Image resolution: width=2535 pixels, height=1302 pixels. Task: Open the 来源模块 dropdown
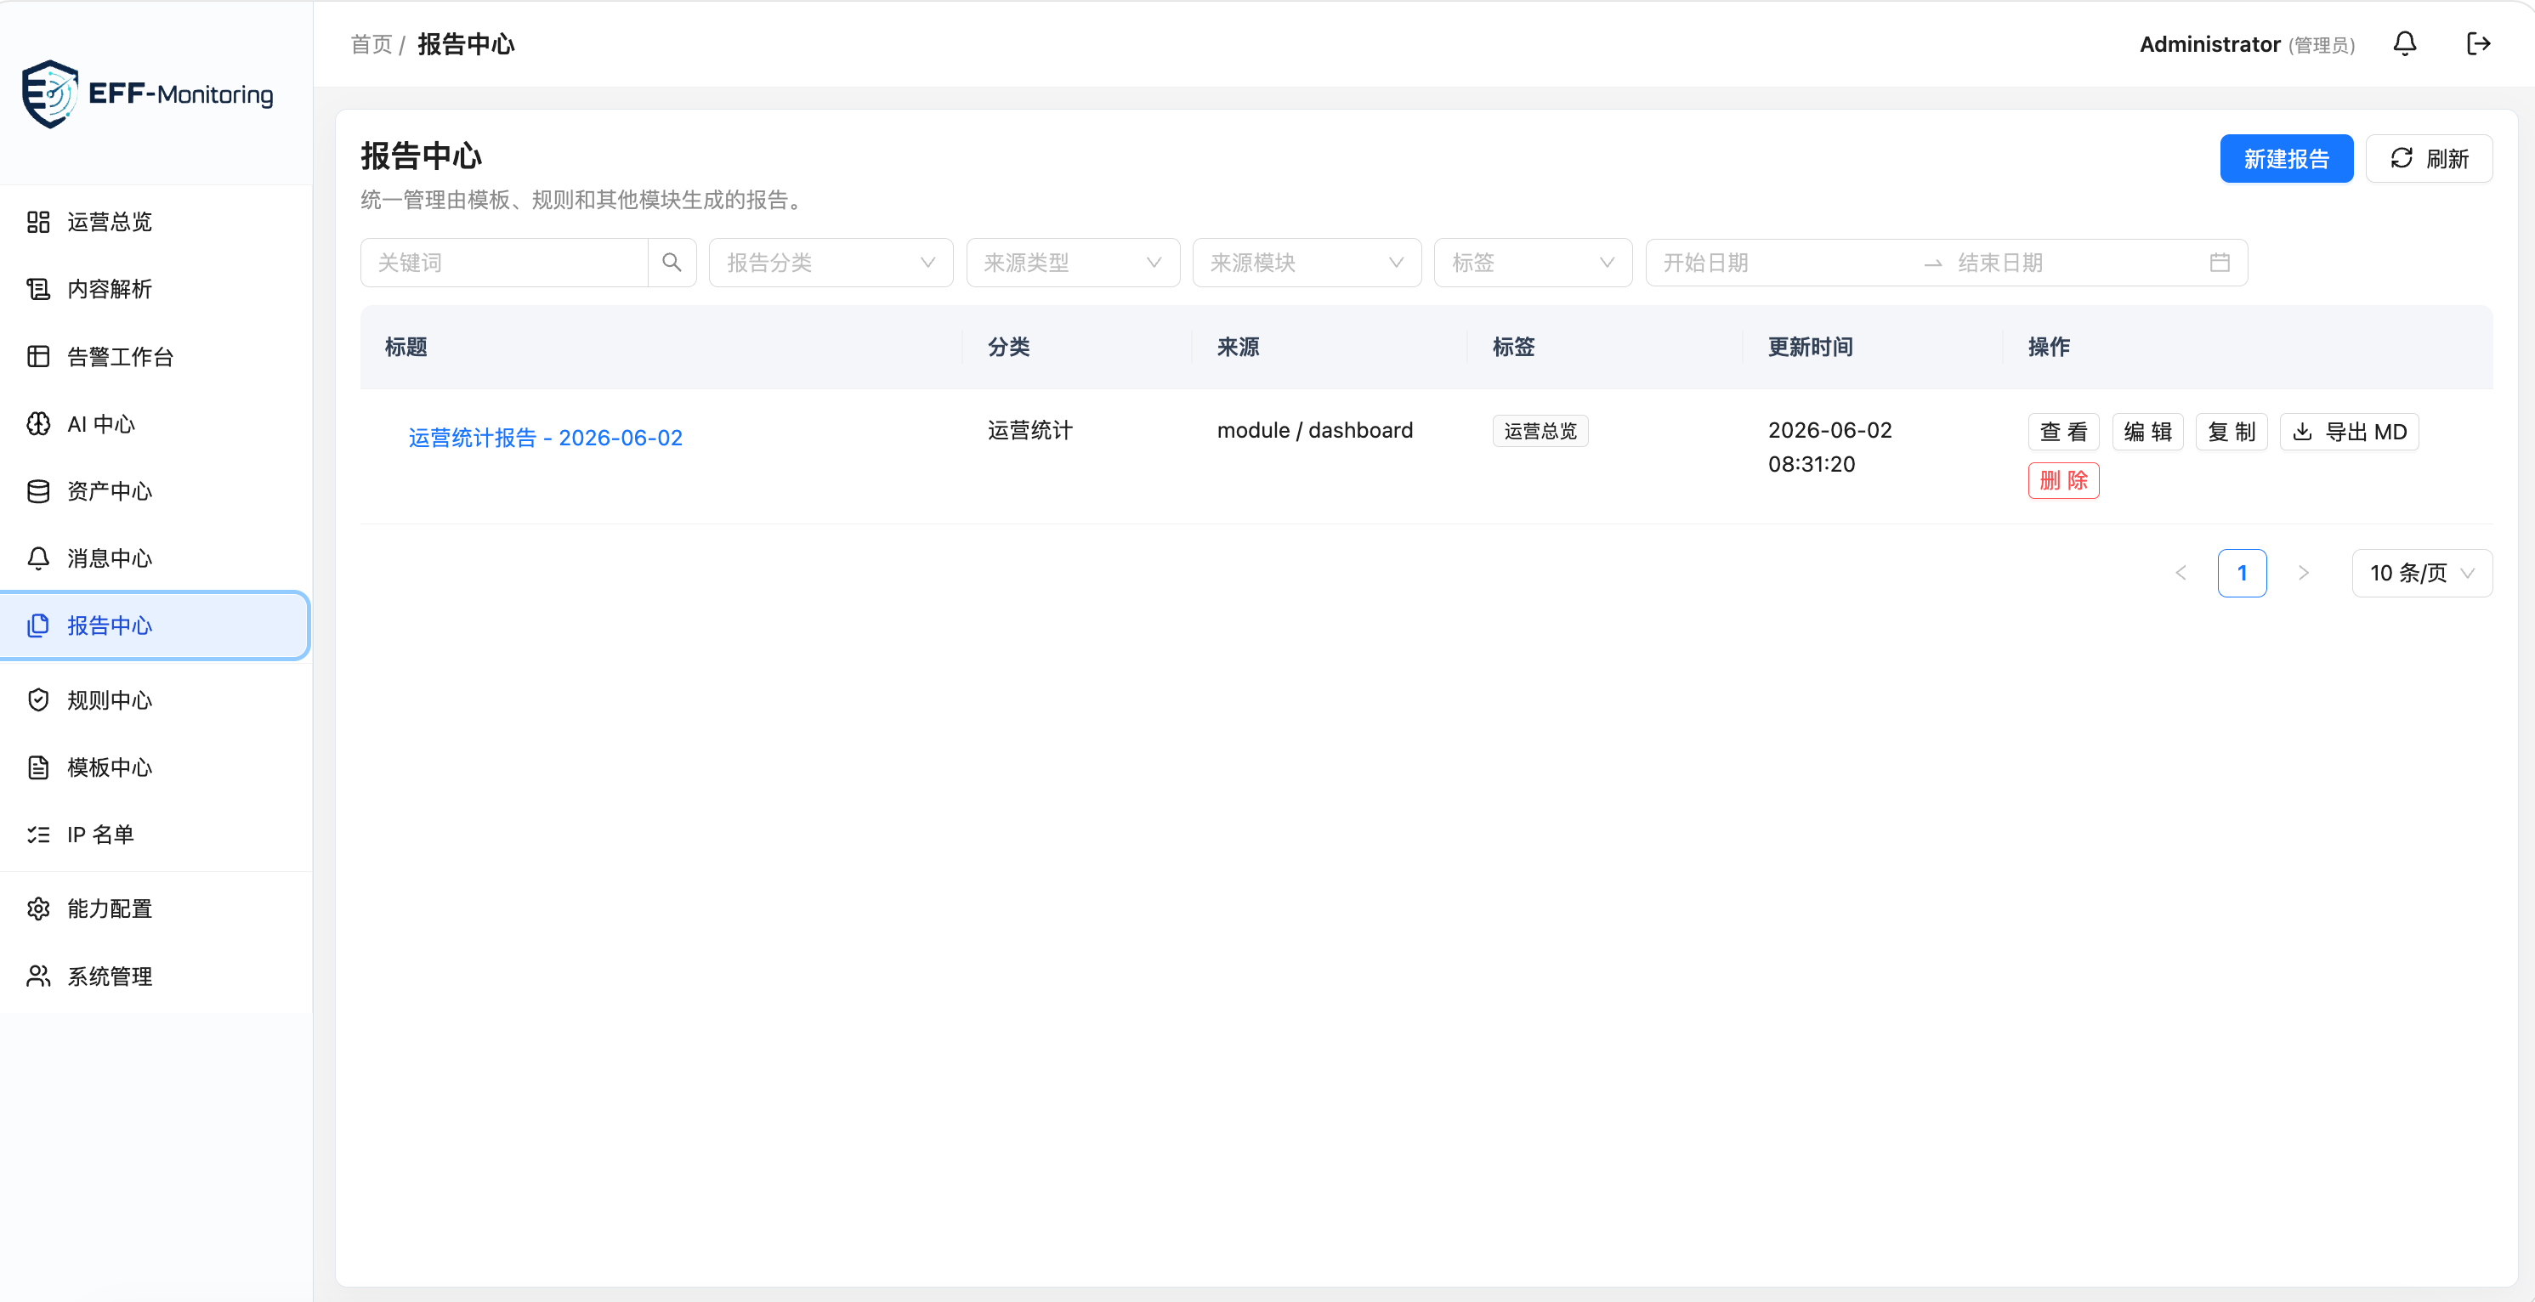[x=1306, y=263]
